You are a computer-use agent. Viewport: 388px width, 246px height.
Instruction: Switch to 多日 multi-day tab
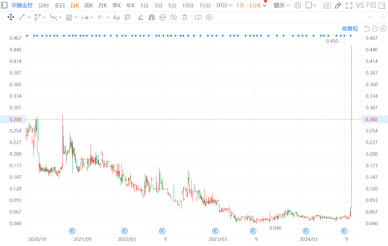[60, 5]
